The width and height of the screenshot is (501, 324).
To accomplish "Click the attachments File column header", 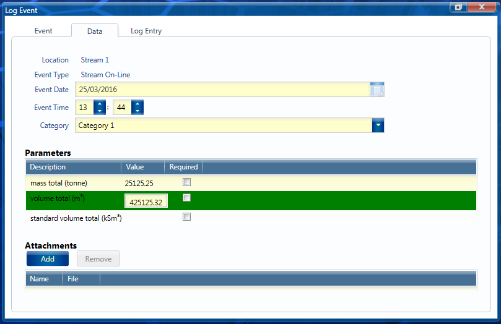I will coord(81,279).
